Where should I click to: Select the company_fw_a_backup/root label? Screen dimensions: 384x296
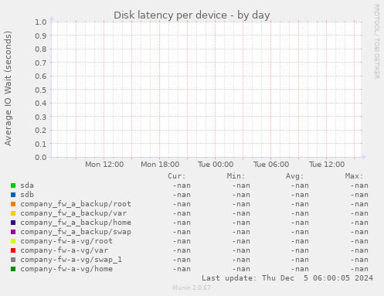point(76,204)
